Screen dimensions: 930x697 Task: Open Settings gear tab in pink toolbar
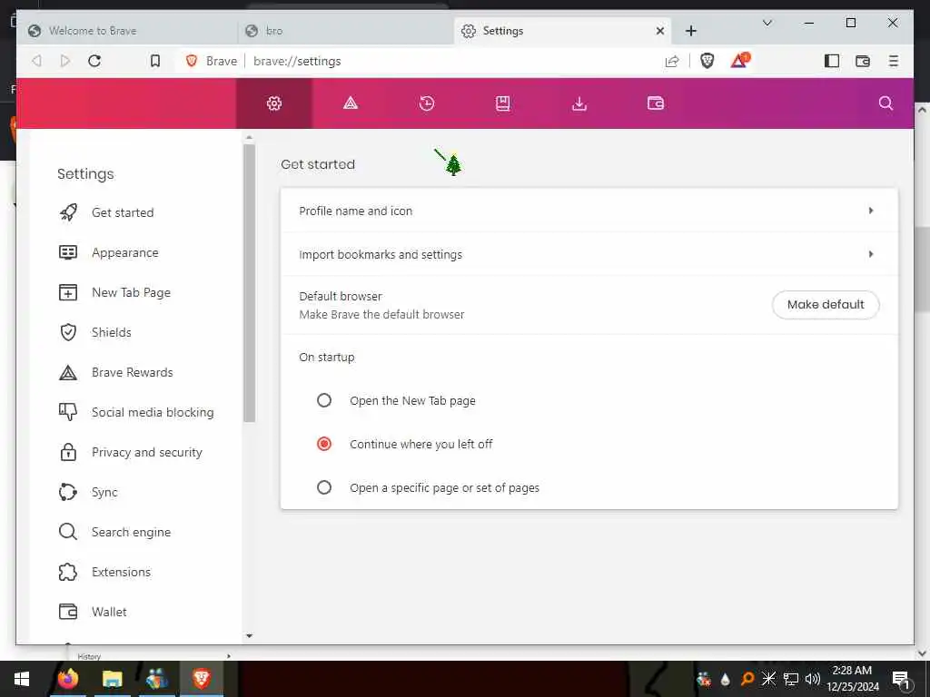pyautogui.click(x=274, y=103)
